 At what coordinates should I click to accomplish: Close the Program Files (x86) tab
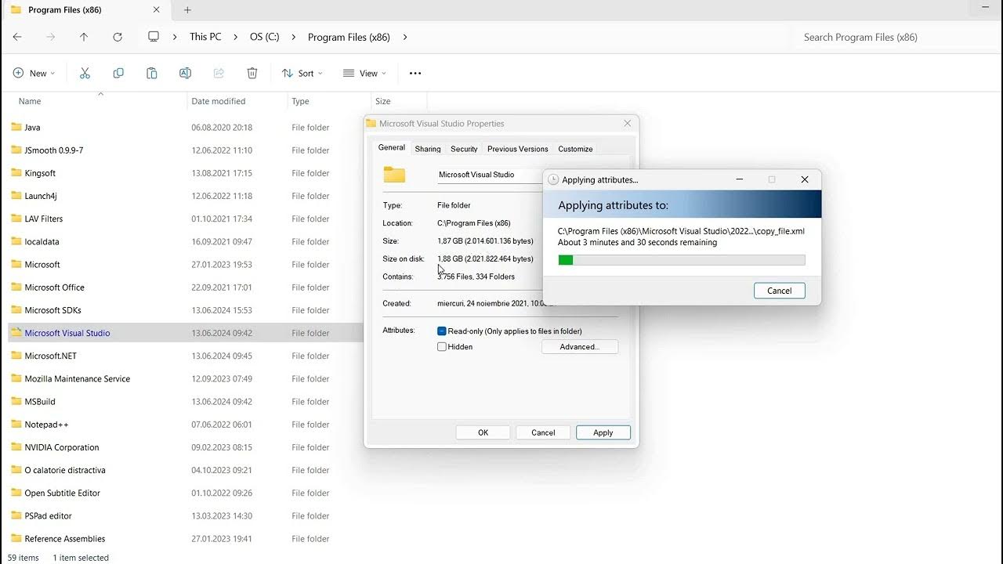tap(157, 10)
